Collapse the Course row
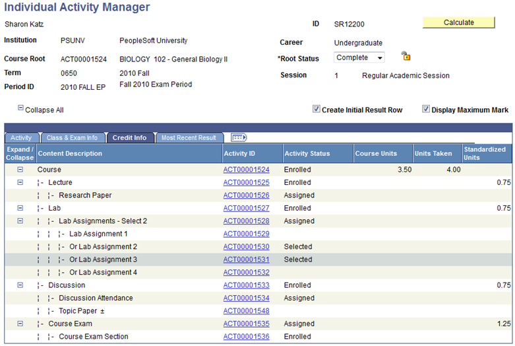515x346 pixels. click(20, 170)
